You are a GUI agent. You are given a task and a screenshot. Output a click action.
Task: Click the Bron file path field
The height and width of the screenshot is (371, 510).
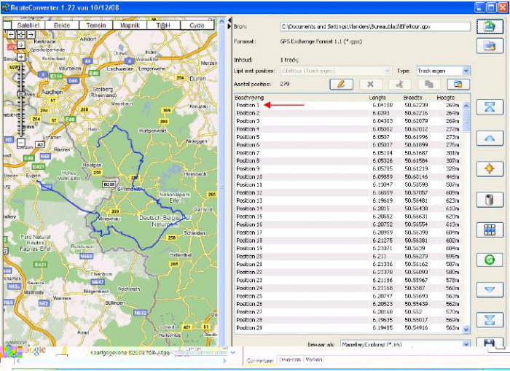375,27
